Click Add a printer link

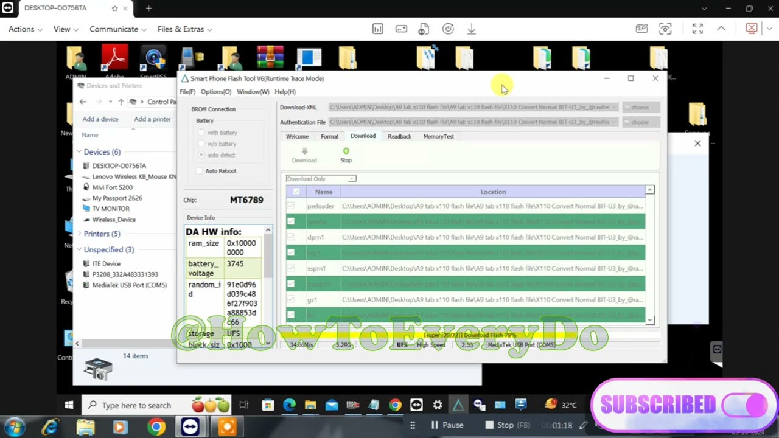coord(152,119)
